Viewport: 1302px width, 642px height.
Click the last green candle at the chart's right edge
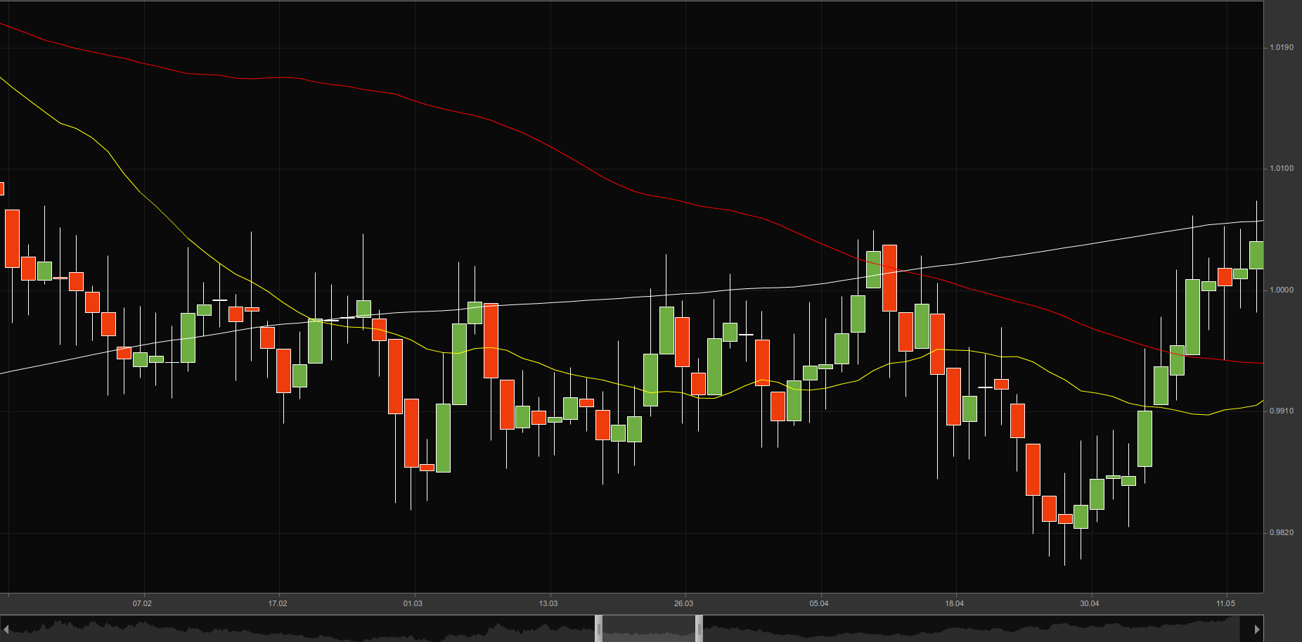coord(1256,255)
